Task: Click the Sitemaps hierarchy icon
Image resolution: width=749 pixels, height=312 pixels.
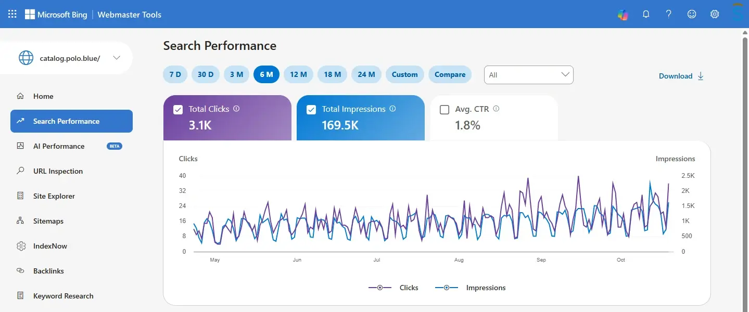Action: tap(20, 221)
